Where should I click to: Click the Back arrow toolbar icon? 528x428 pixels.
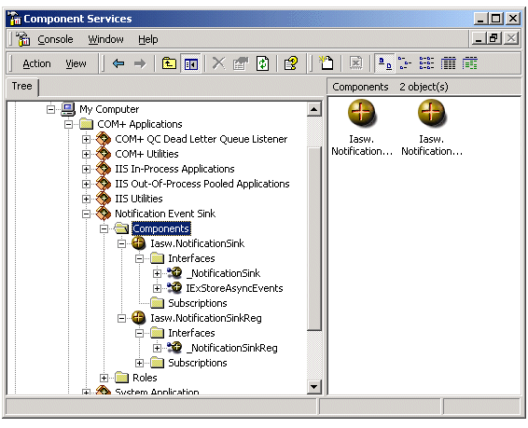coord(118,63)
